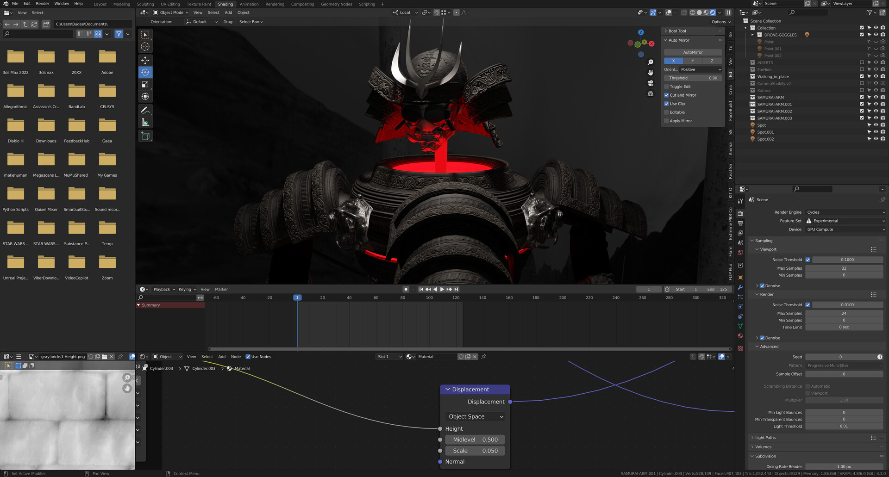This screenshot has width=889, height=477.
Task: Activate the Rotate tool
Action: point(145,72)
